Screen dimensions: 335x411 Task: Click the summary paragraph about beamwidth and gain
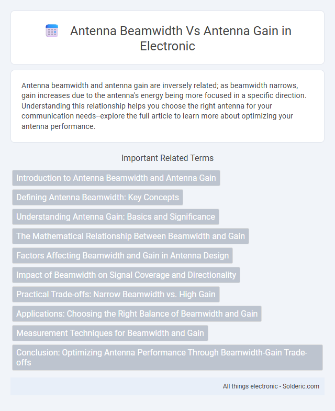(x=164, y=106)
